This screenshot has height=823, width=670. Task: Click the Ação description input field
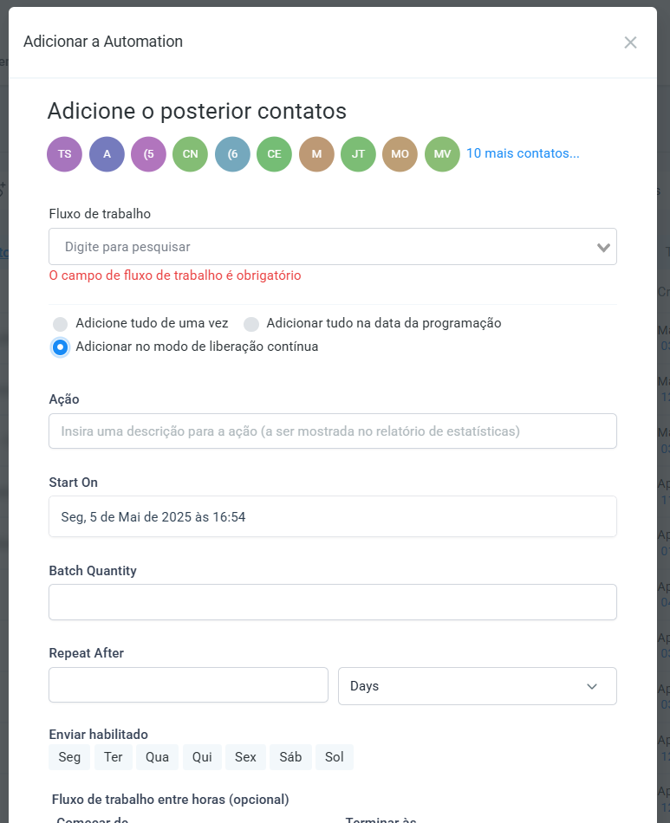pyautogui.click(x=333, y=431)
